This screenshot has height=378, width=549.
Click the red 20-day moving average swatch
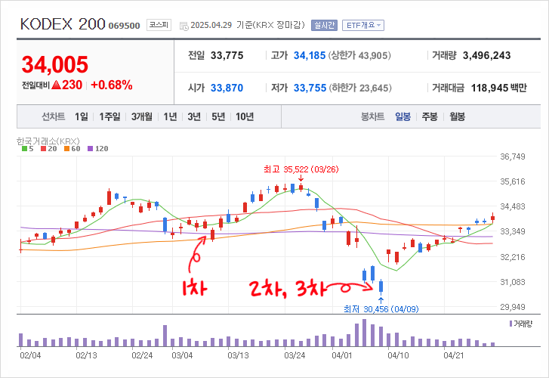tap(43, 149)
